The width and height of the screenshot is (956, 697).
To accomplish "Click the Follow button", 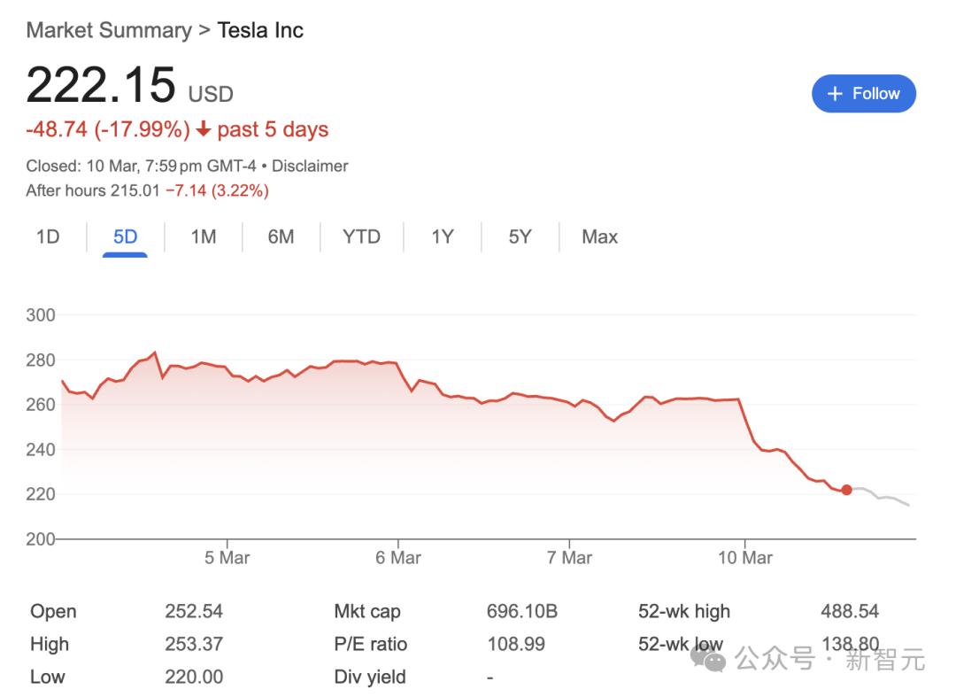I will tap(863, 94).
